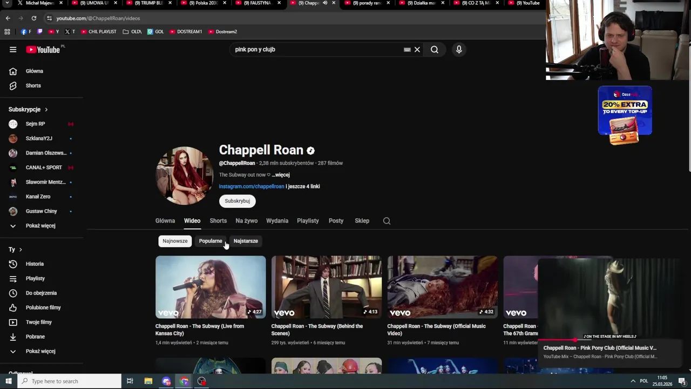Select the Najnowsze sort chip
Screen dimensions: 691x389
pyautogui.click(x=175, y=241)
